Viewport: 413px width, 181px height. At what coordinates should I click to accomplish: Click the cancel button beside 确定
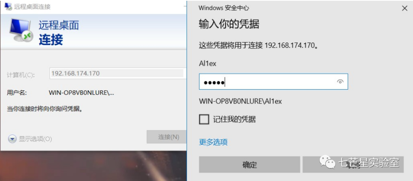[x=353, y=165]
